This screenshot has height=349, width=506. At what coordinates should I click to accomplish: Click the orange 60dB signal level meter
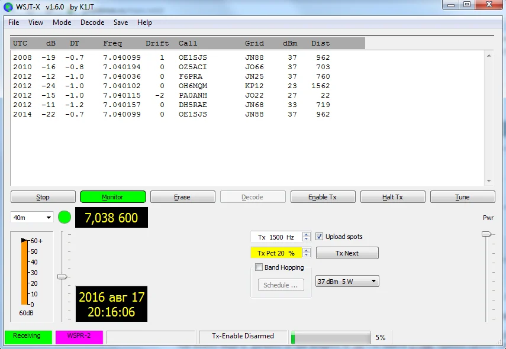point(24,272)
